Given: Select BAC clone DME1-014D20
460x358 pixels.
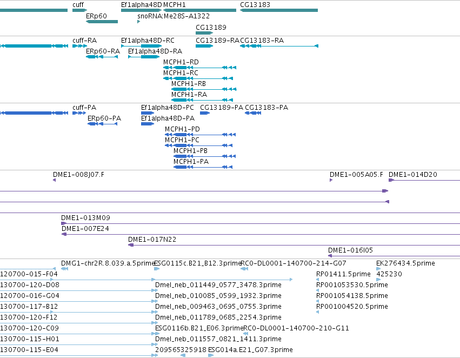Looking at the screenshot, I should click(413, 175).
